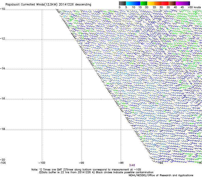Click the '25' legend scale number
Viewport: 202px width, 177px height.
154,7
